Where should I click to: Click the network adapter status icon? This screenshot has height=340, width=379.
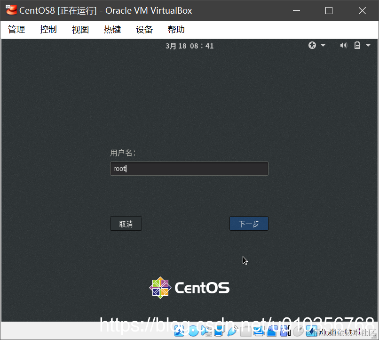[x=219, y=331]
